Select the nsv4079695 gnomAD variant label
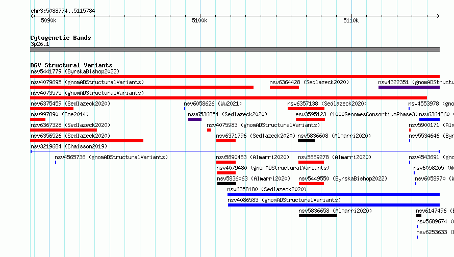Screen dimensions: 454x257 pyautogui.click(x=87, y=82)
